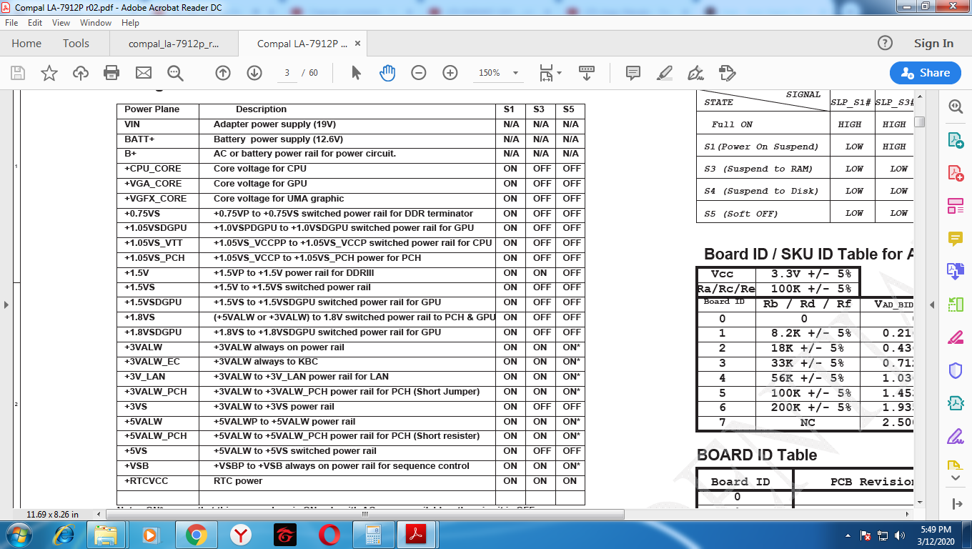Bookmark the document with the star icon
Viewport: 972px width, 549px height.
[x=49, y=73]
